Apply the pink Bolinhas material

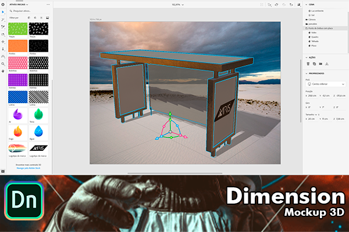point(18,63)
